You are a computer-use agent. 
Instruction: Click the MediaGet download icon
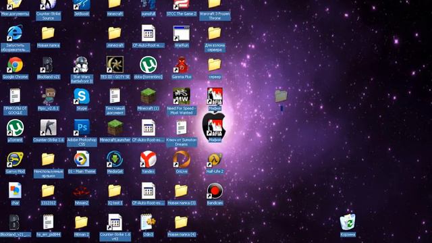[x=115, y=159]
